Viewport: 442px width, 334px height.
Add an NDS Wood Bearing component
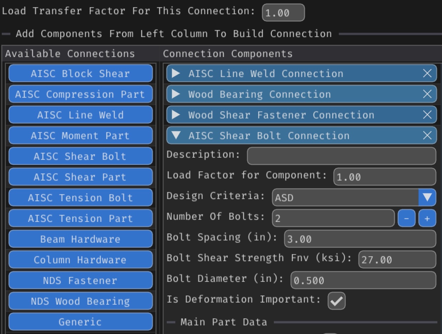pos(80,301)
